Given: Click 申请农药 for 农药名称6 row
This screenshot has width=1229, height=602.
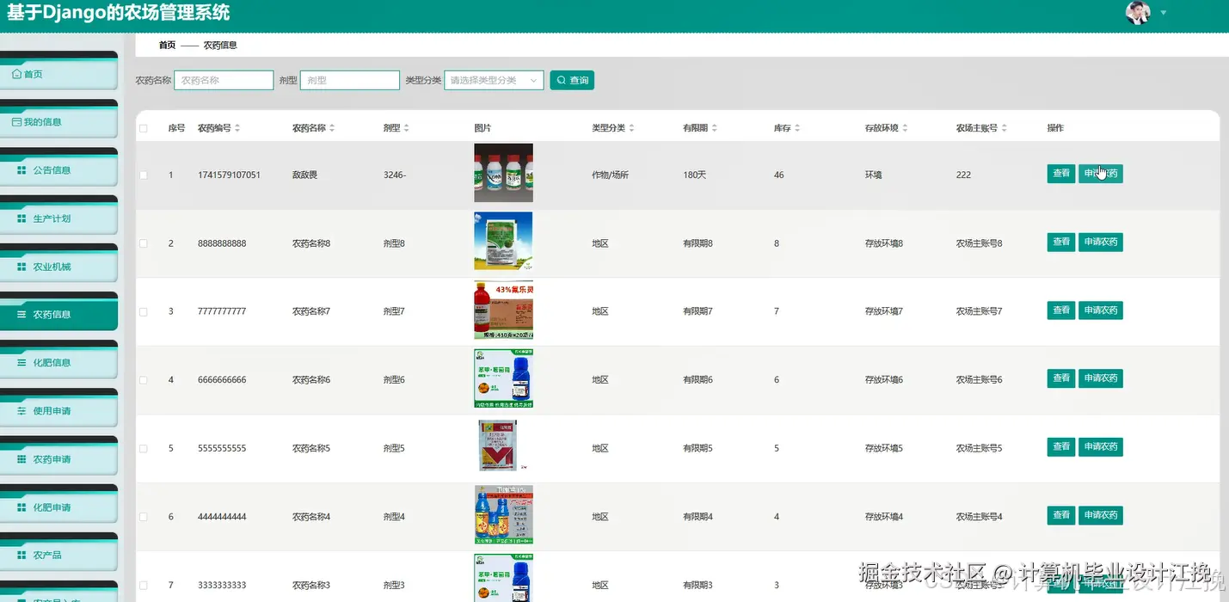Looking at the screenshot, I should click(x=1101, y=378).
